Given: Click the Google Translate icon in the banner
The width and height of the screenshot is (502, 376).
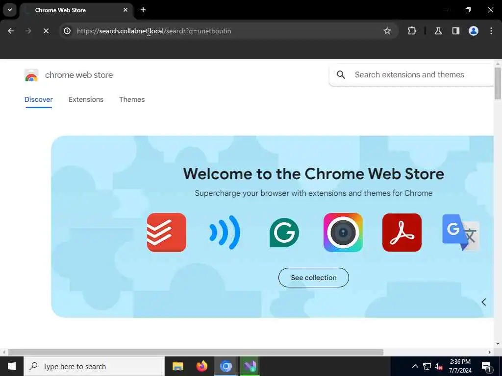Looking at the screenshot, I should [461, 233].
